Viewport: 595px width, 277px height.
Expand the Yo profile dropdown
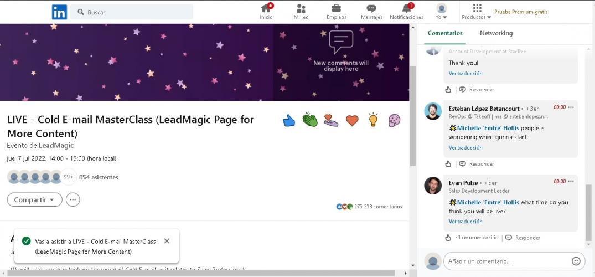pyautogui.click(x=441, y=12)
